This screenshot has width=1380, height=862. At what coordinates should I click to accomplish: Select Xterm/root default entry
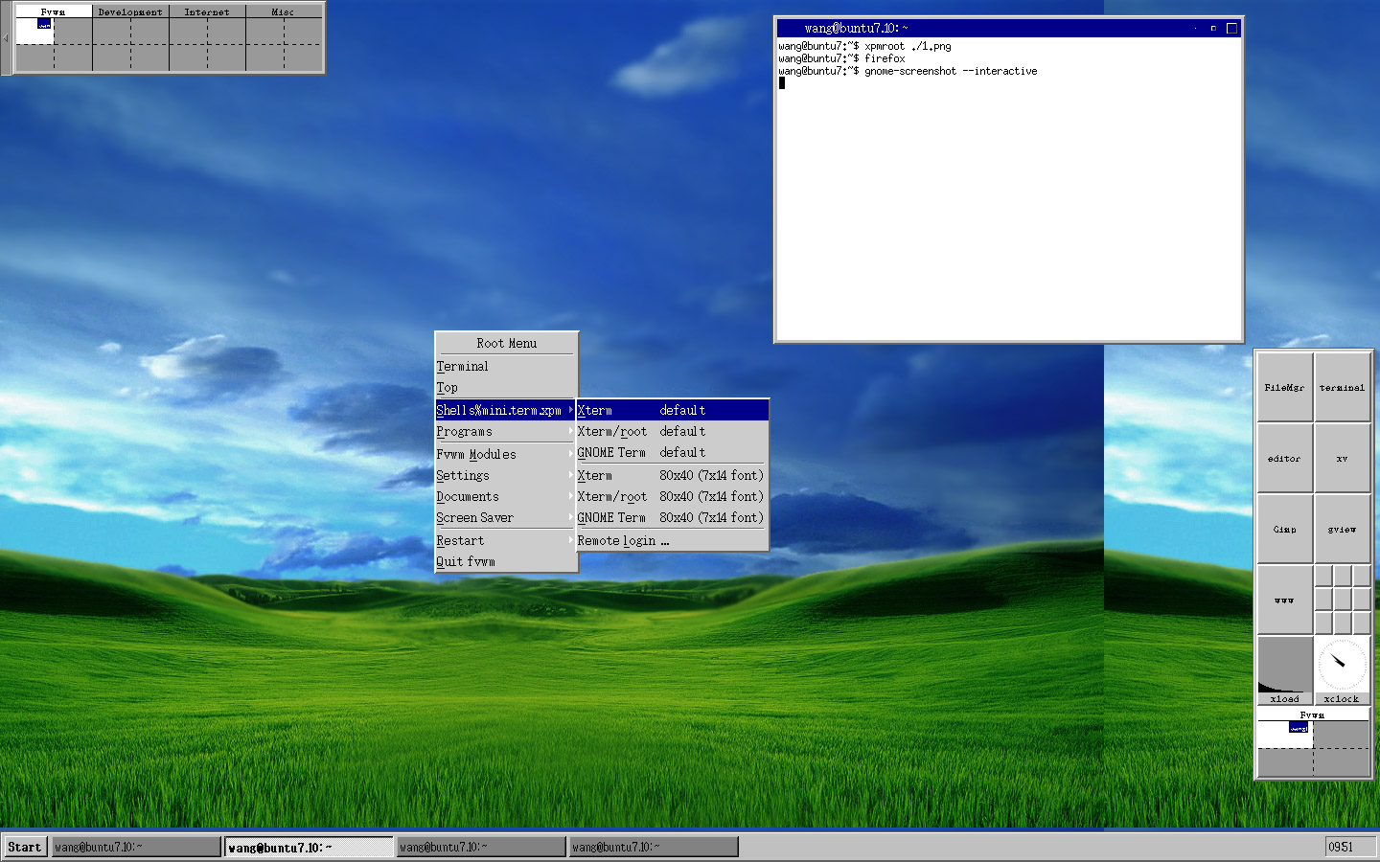tap(672, 431)
